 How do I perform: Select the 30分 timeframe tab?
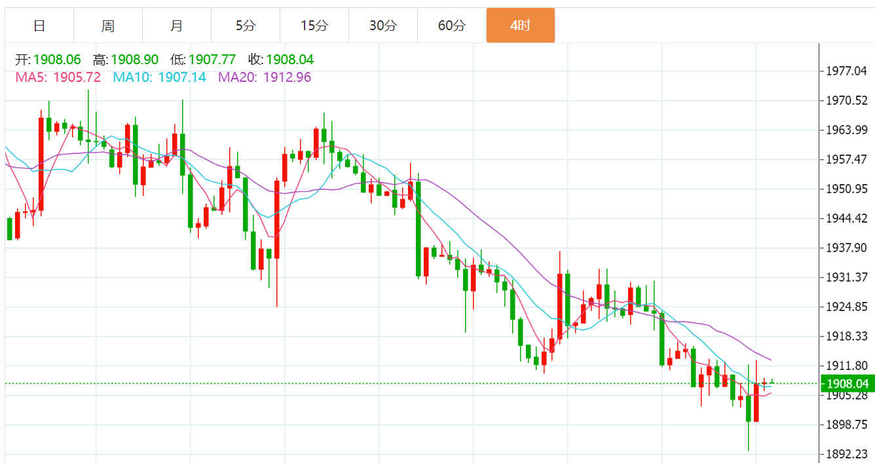383,26
